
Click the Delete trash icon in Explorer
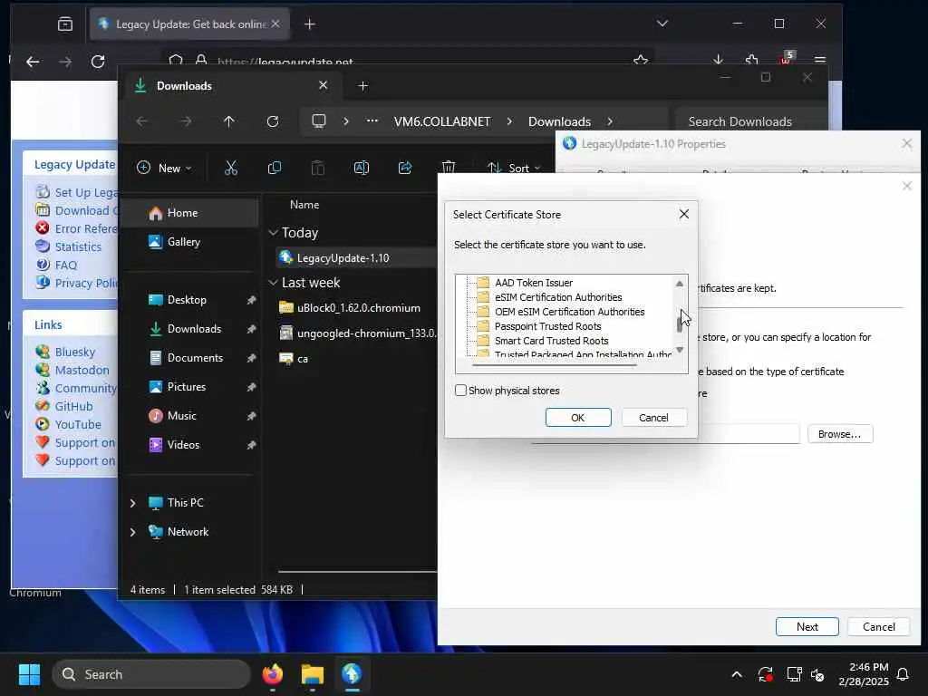(449, 168)
